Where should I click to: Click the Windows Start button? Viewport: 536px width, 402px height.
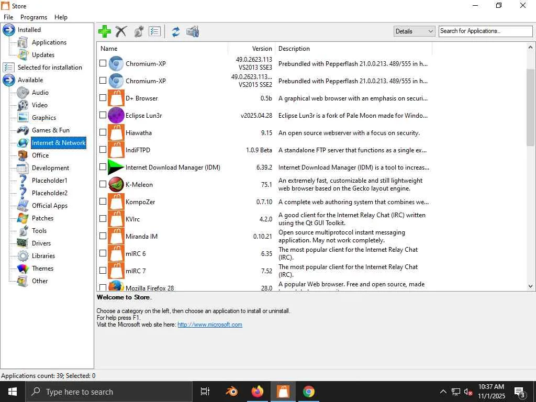pyautogui.click(x=13, y=392)
